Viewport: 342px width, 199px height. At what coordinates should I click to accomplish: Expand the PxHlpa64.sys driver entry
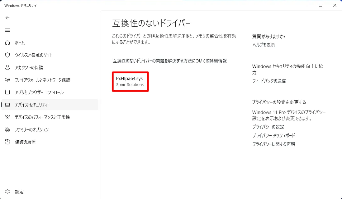coord(130,81)
